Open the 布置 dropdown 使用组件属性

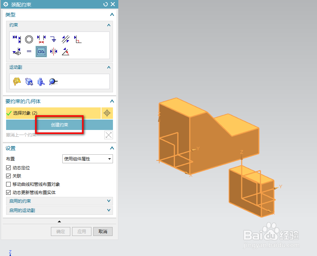coord(87,159)
